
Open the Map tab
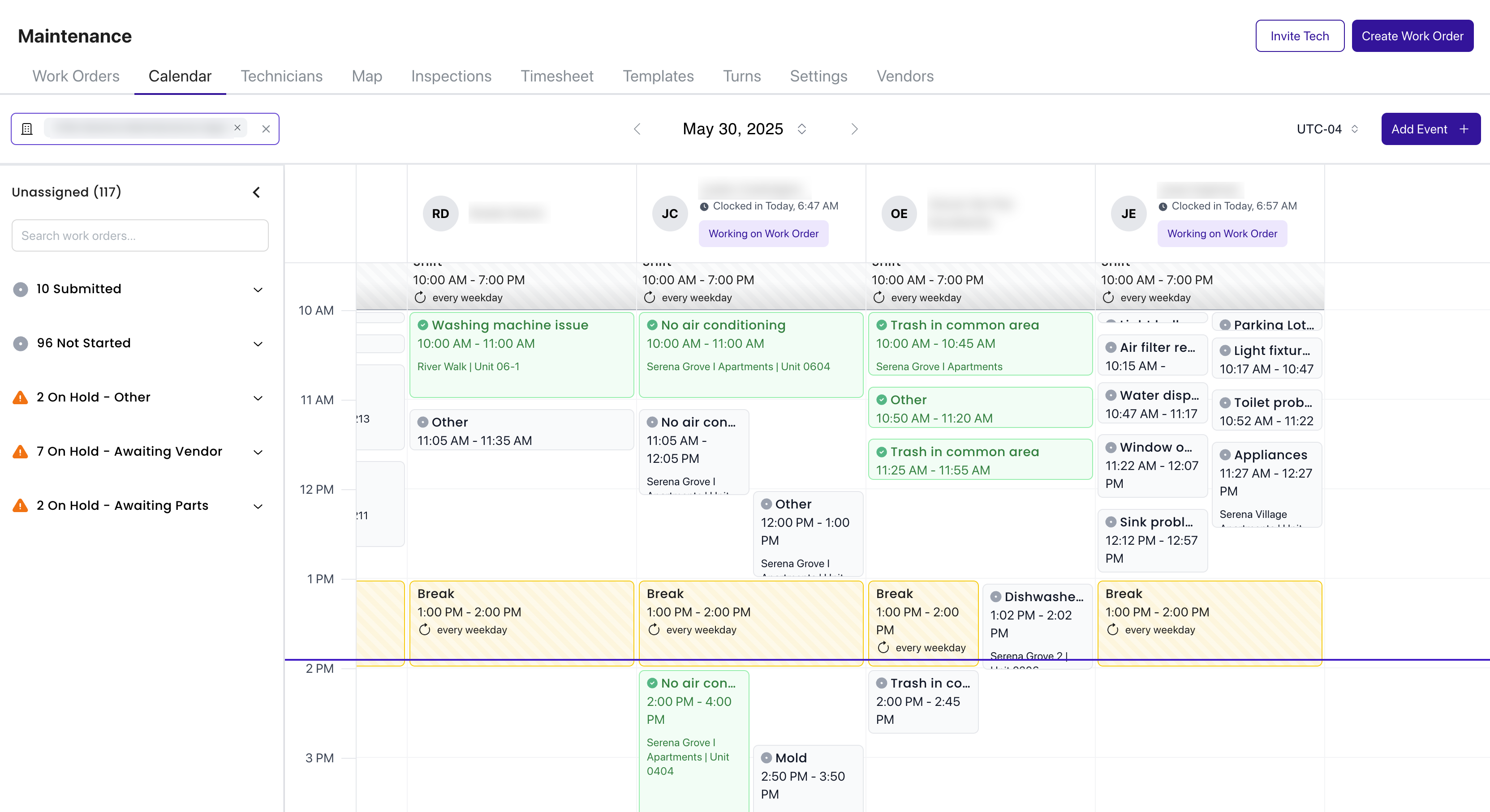(x=367, y=76)
